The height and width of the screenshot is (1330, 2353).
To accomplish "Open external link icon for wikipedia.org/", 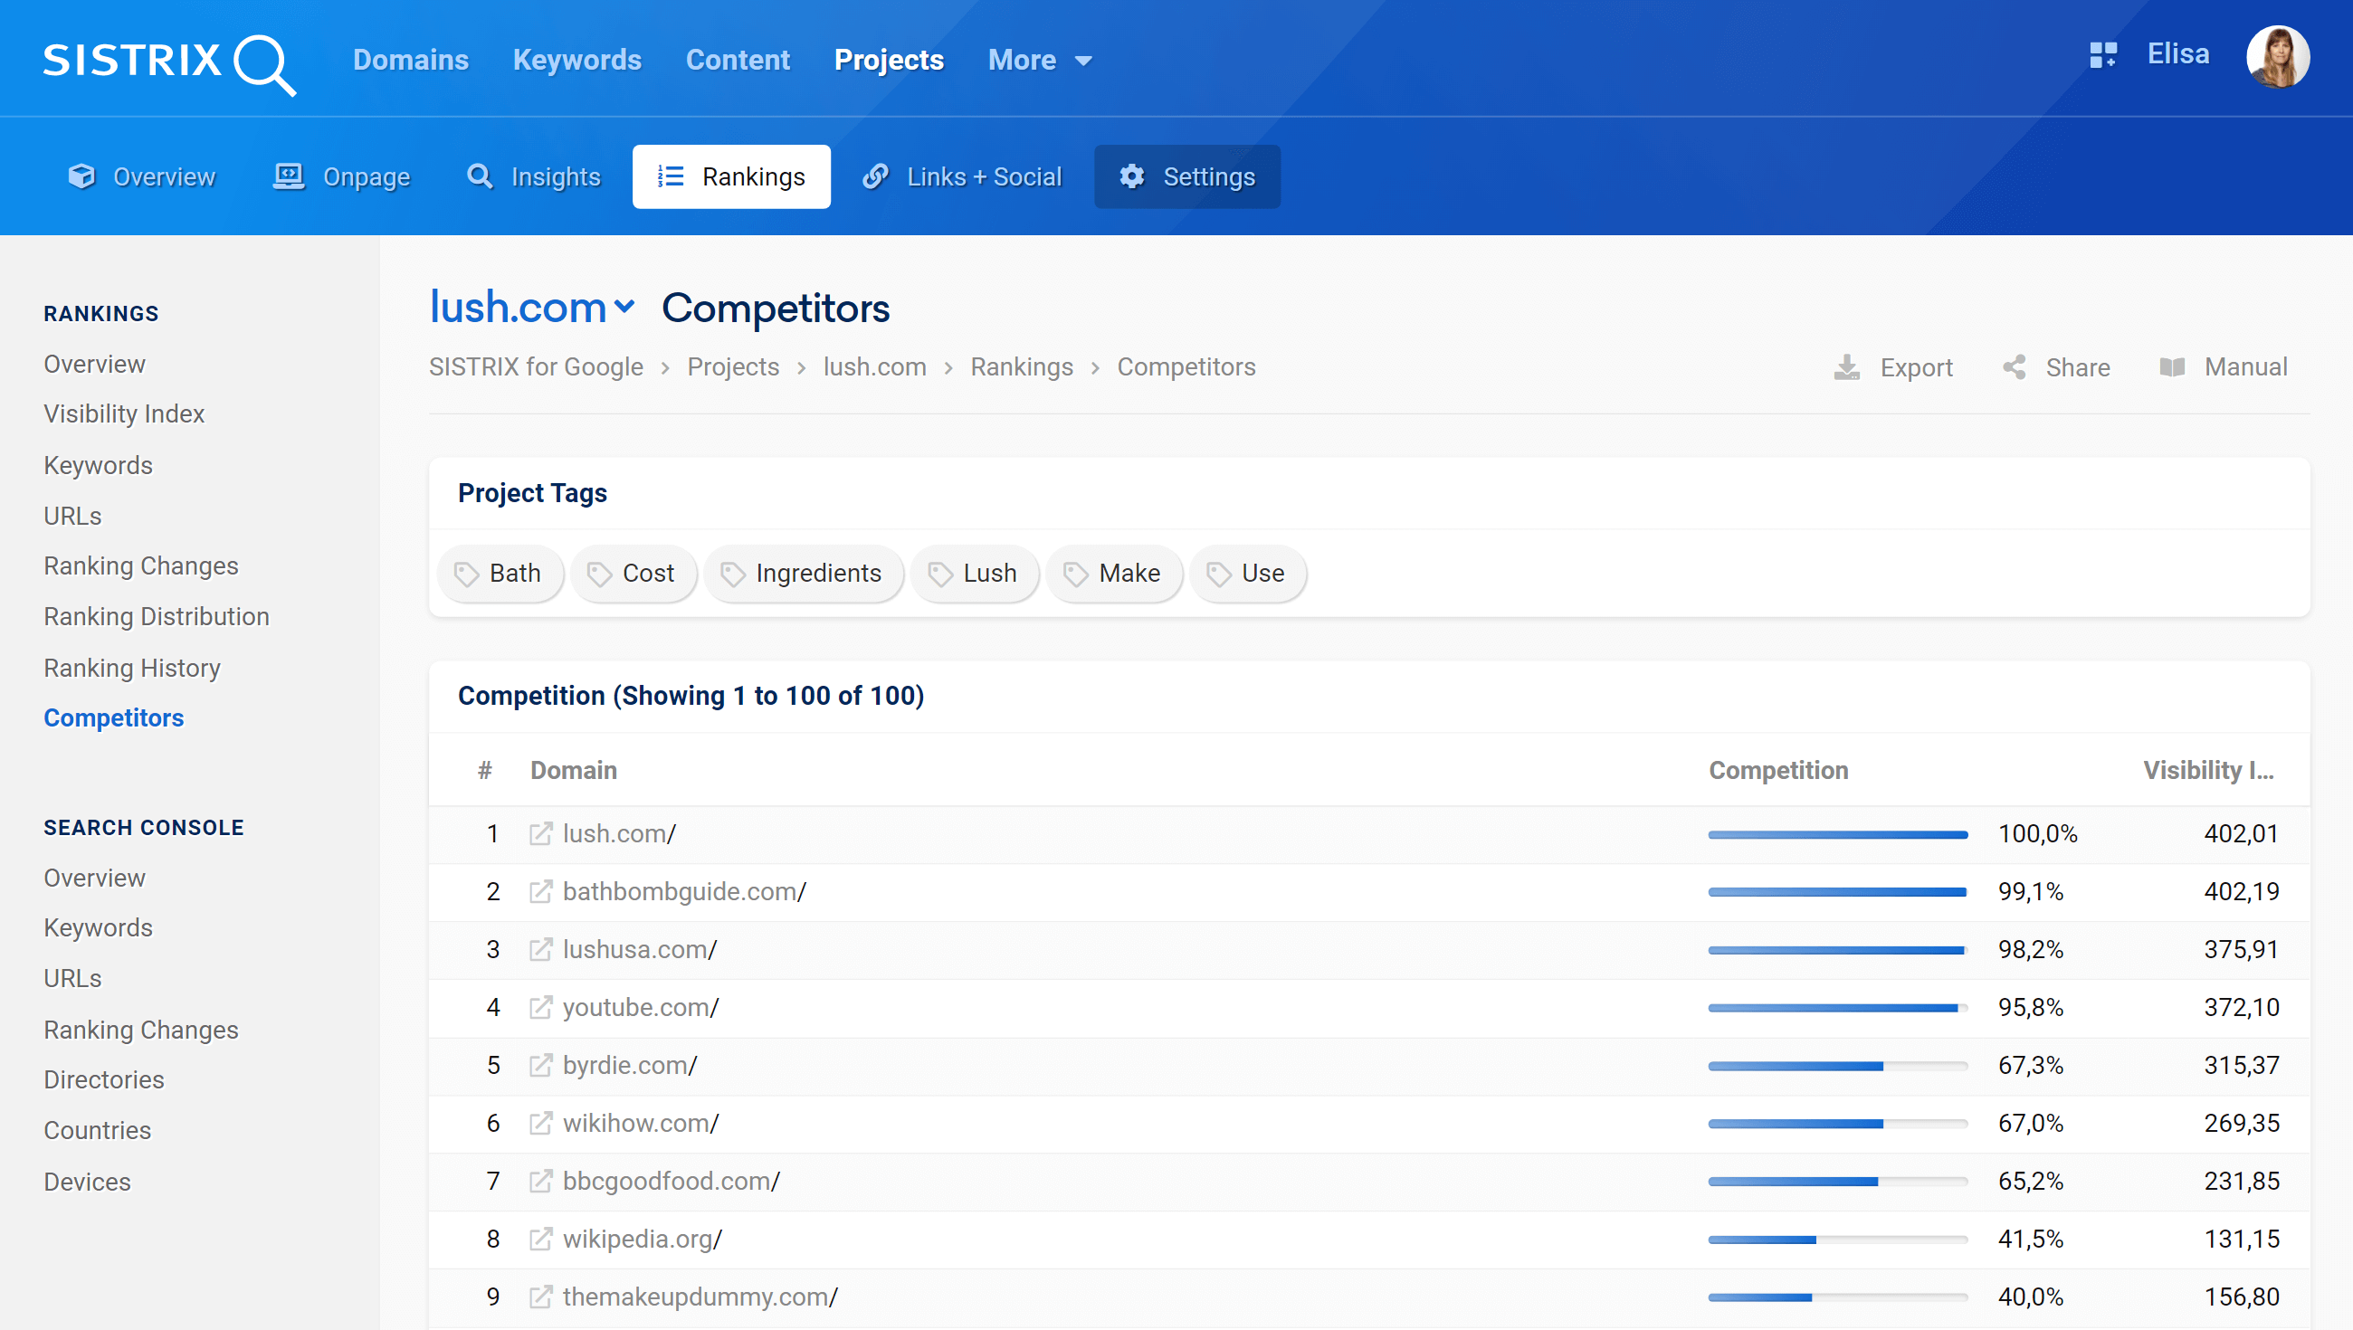I will (541, 1239).
